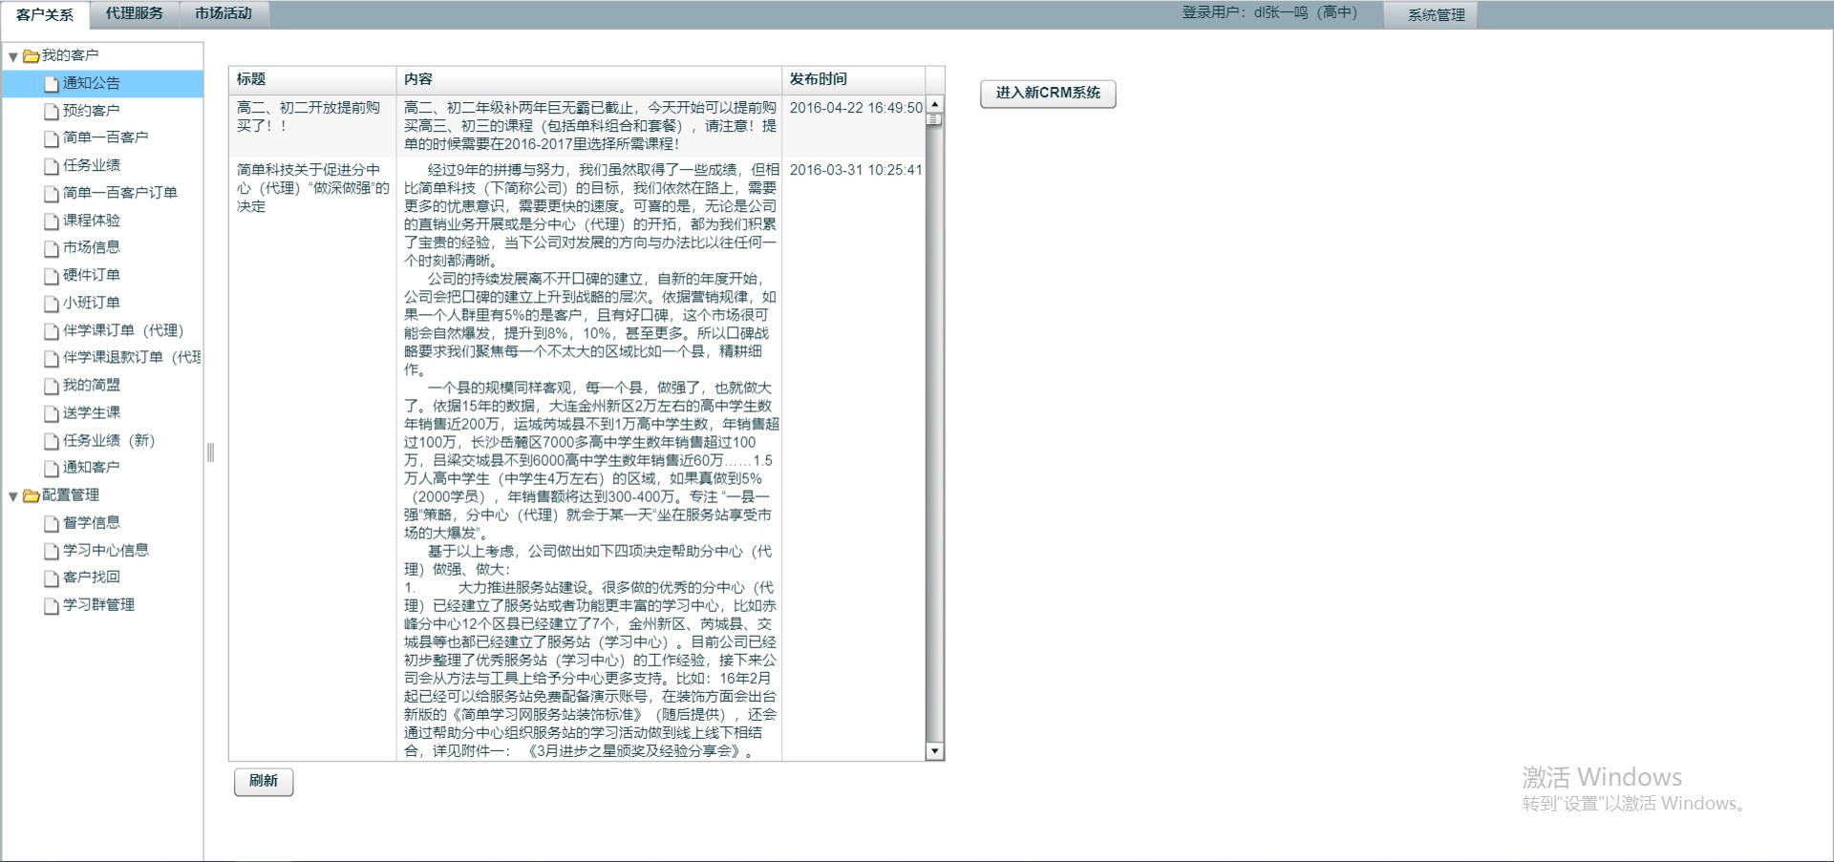Image resolution: width=1834 pixels, height=862 pixels.
Task: Click the page icon next to 任务业绩
Action: 52,166
